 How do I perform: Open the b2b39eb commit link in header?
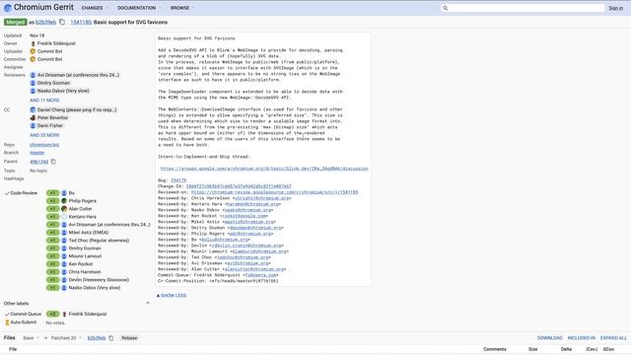(x=46, y=22)
